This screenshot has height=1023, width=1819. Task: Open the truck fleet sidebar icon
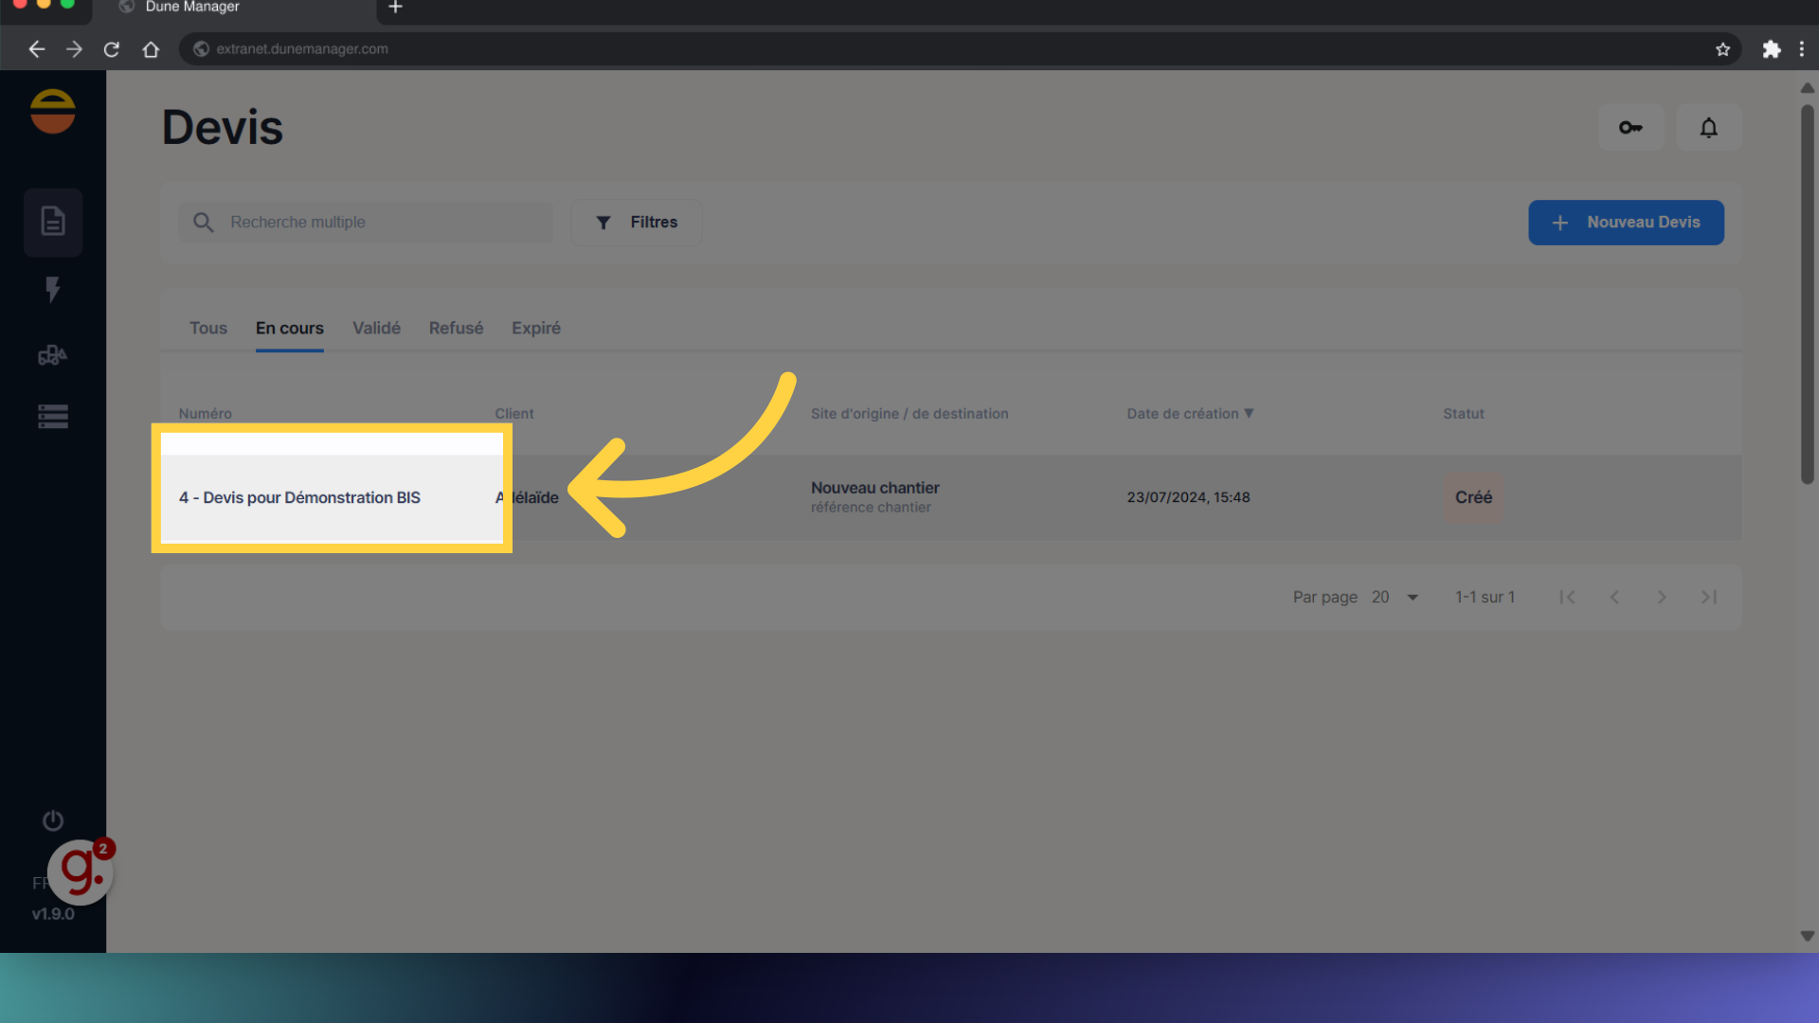(53, 355)
